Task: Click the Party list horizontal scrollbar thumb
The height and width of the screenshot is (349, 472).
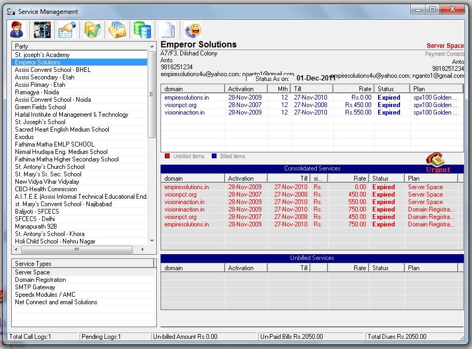Action: point(77,249)
